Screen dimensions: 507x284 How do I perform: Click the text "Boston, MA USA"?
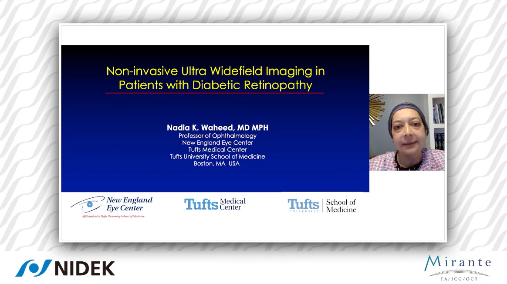216,164
